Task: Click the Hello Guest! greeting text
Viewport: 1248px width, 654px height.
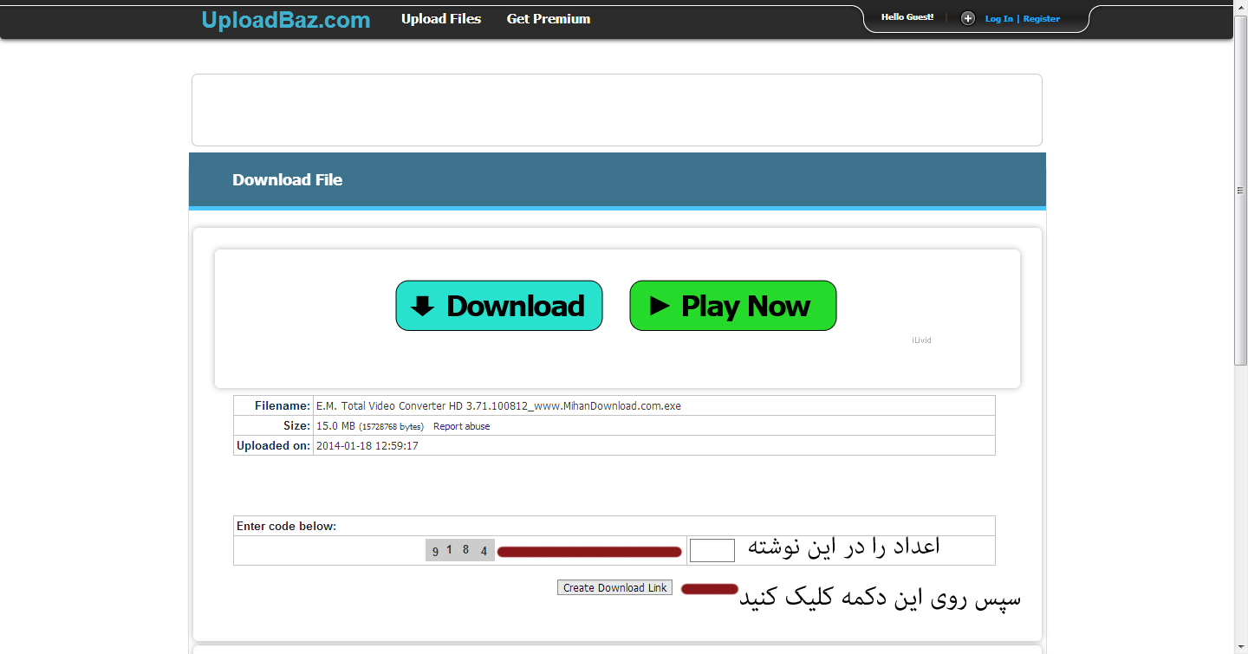Action: pos(907,17)
